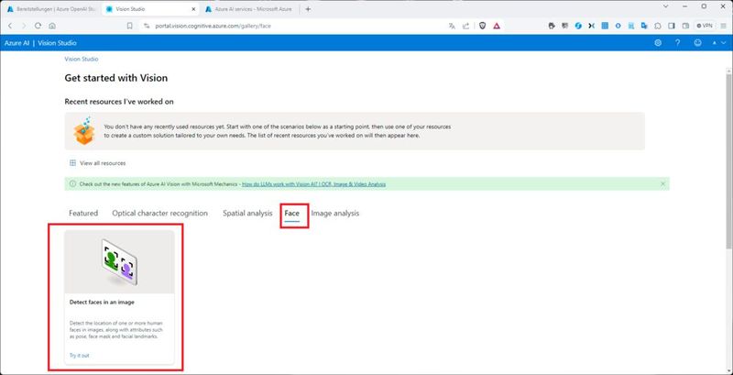Close the Vision Studio tab
Screen dimensions: 733x375
(x=193, y=9)
